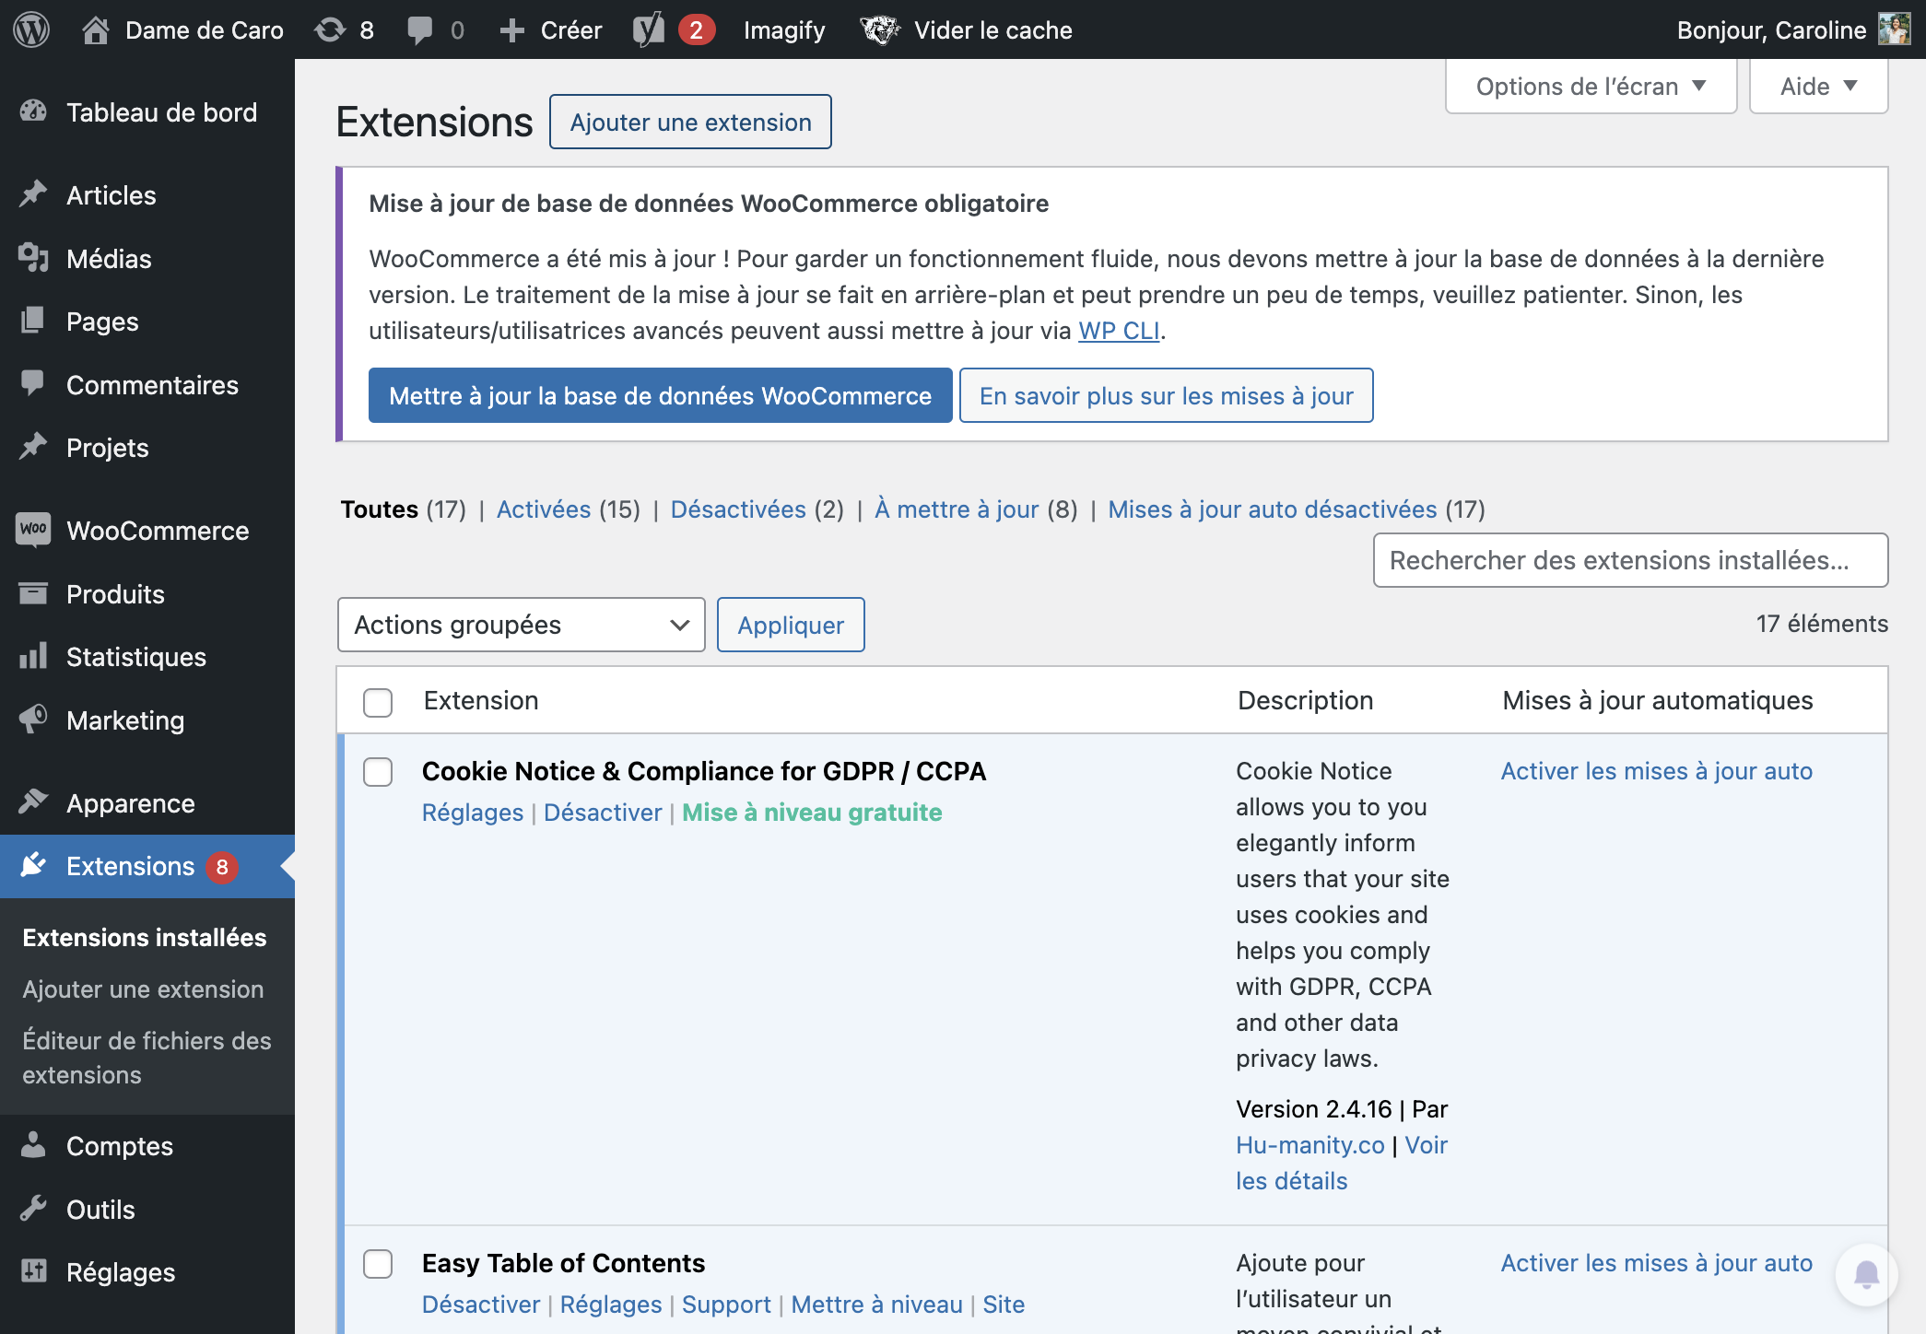Click Désactiver under Easy Table of Contents
This screenshot has width=1926, height=1334.
point(481,1305)
